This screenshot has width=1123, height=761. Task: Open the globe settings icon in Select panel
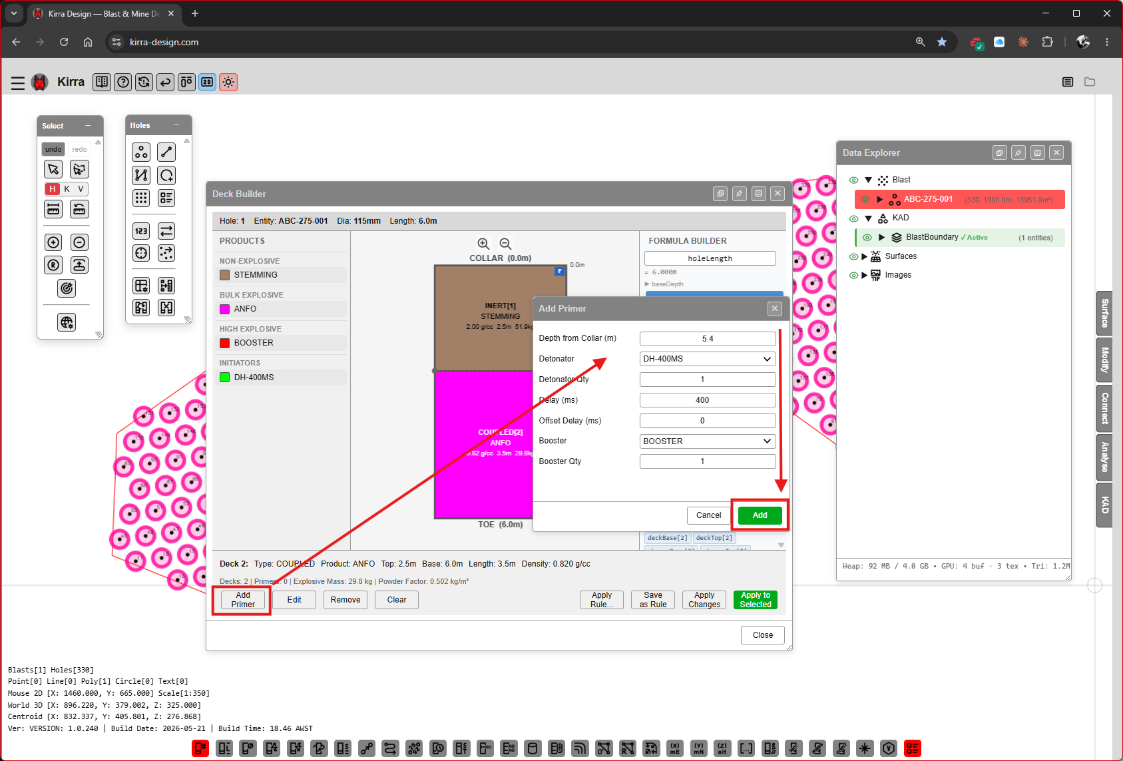67,323
